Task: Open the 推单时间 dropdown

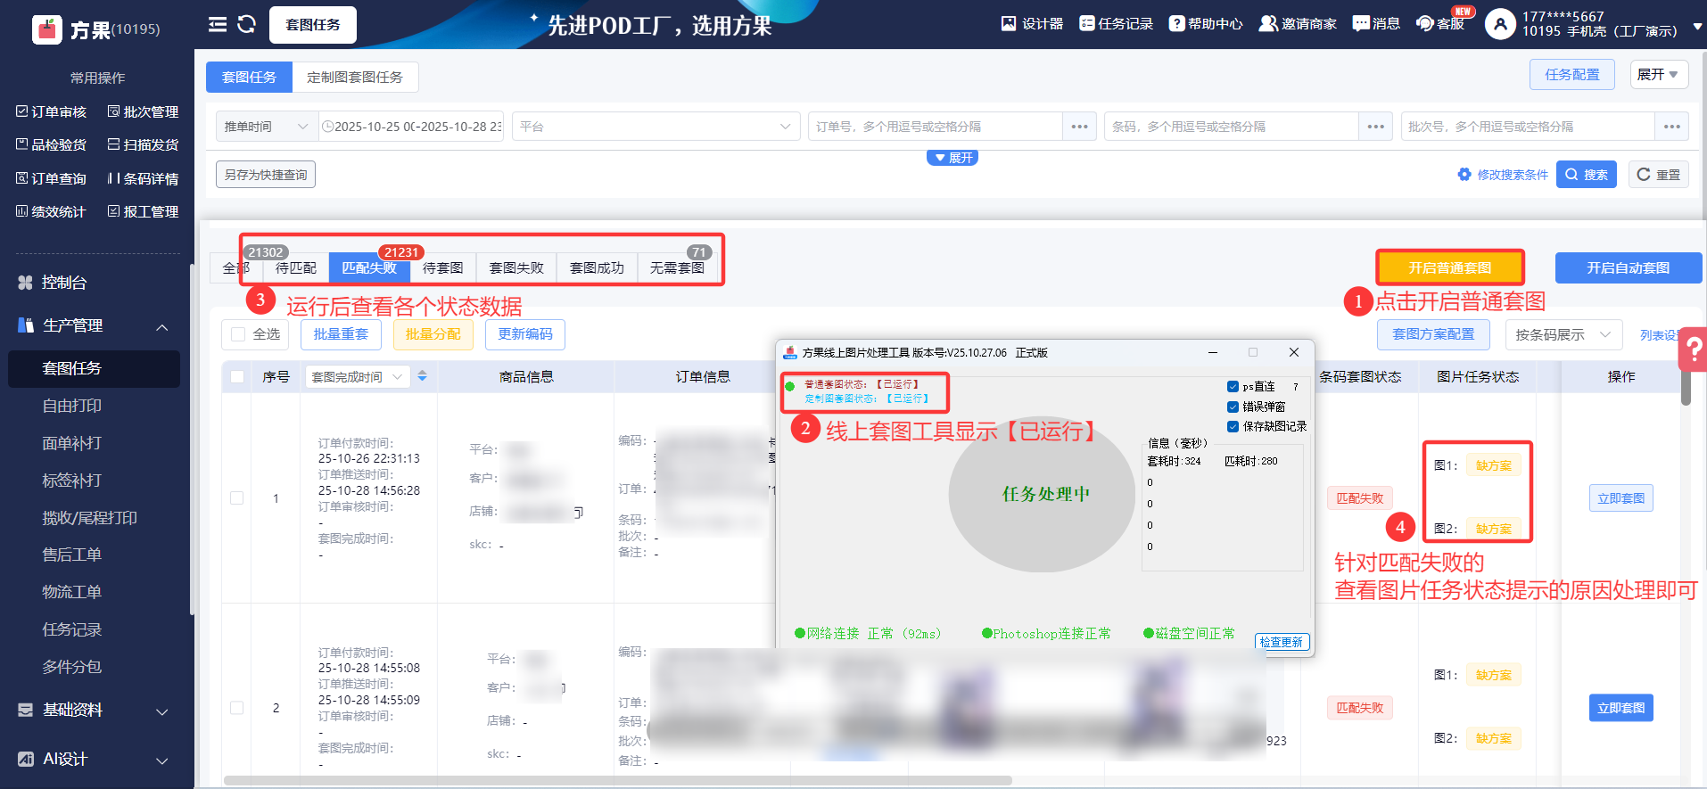Action: coord(267,127)
